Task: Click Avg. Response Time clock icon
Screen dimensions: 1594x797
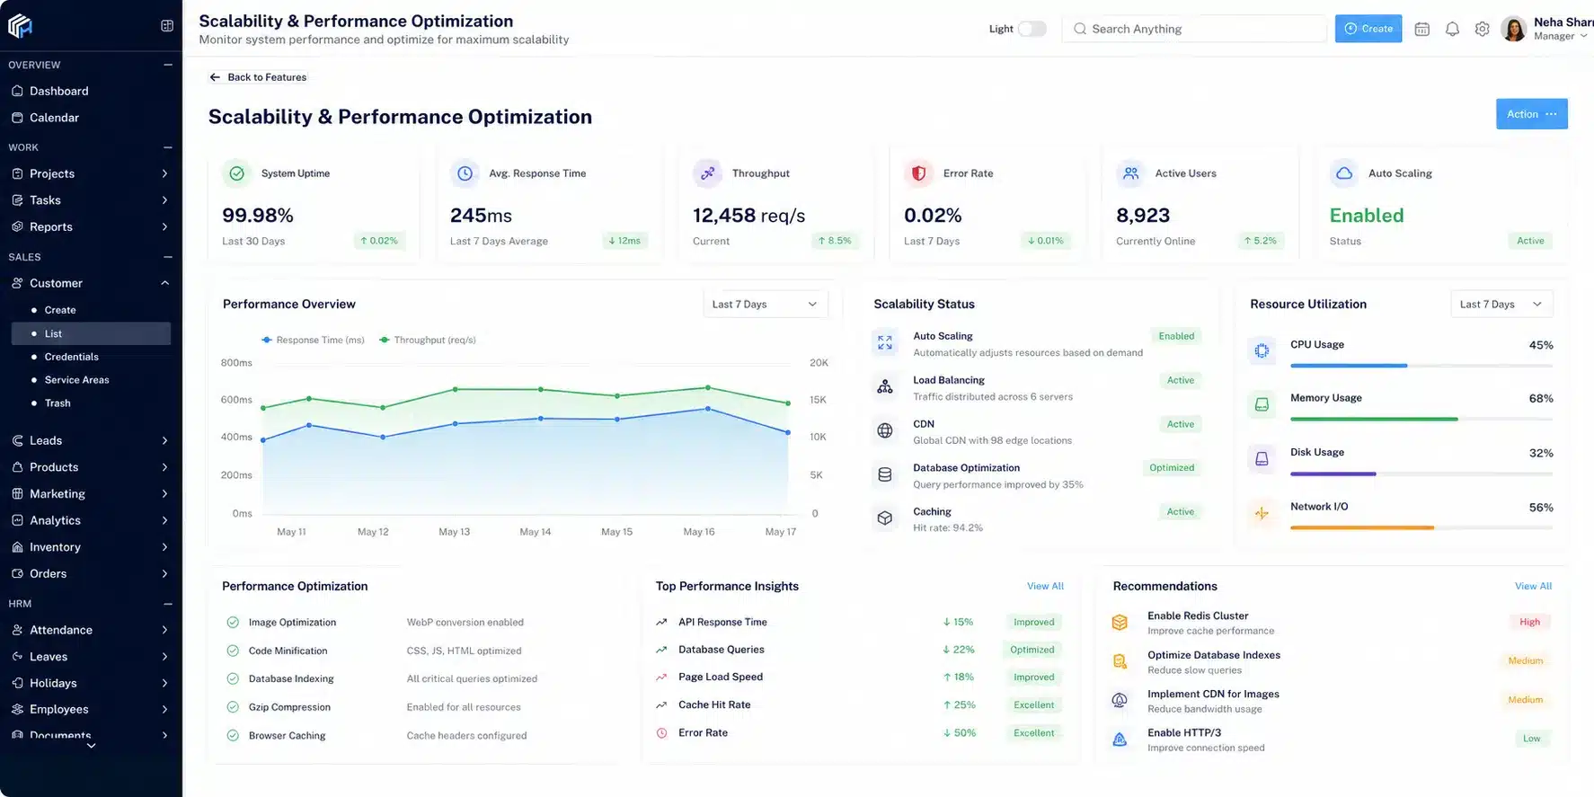Action: 465,173
